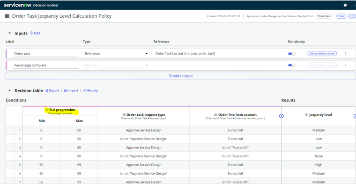This screenshot has height=184, width=356.
Task: Open Type dropdown for Percentage complete
Action: coord(116,65)
